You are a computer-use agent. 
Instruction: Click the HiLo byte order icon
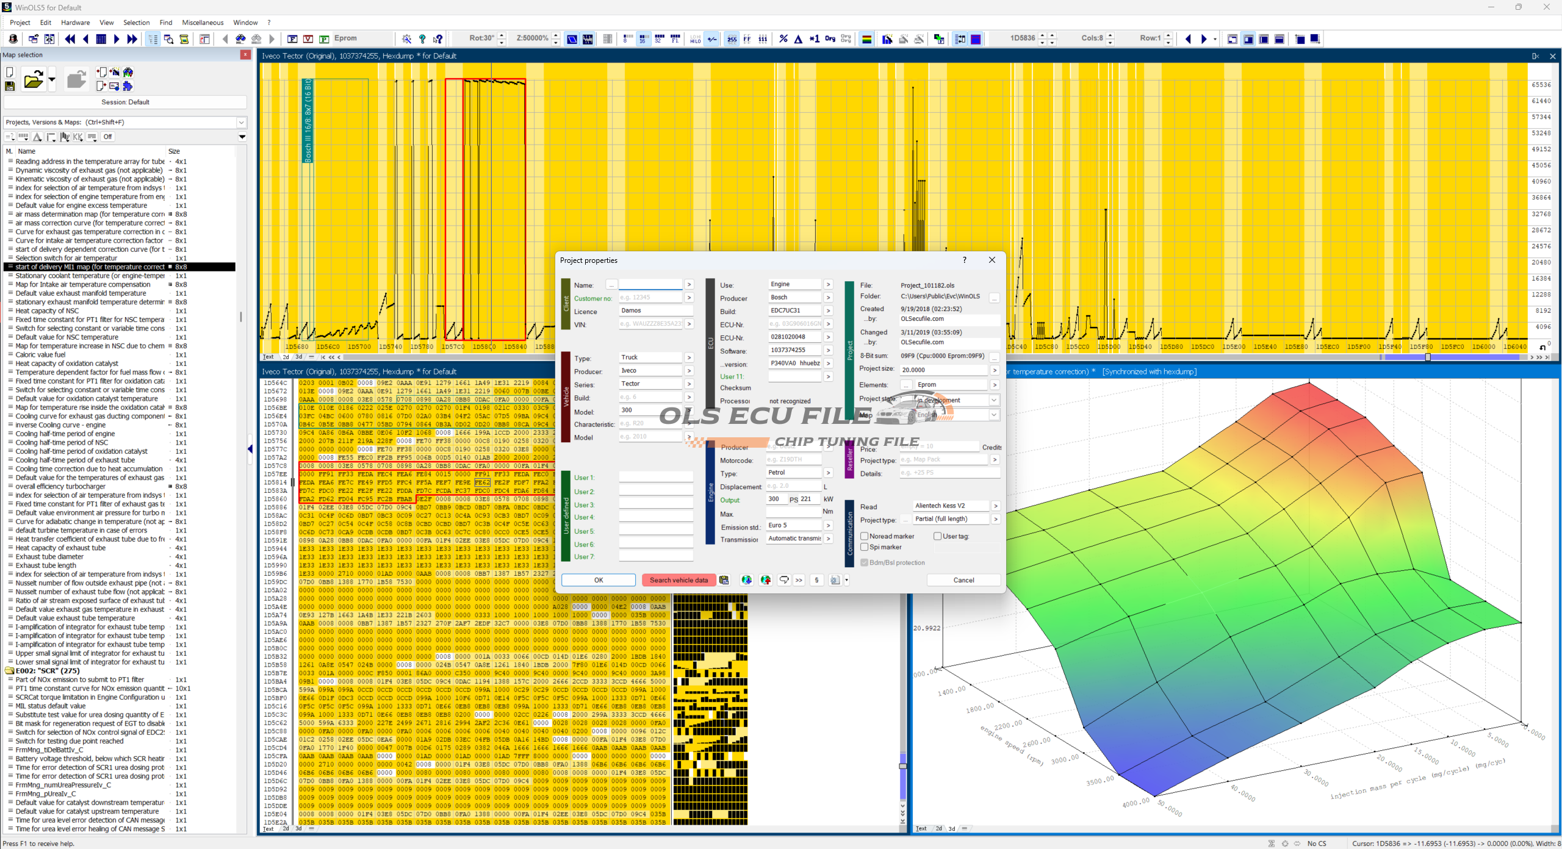coord(696,39)
